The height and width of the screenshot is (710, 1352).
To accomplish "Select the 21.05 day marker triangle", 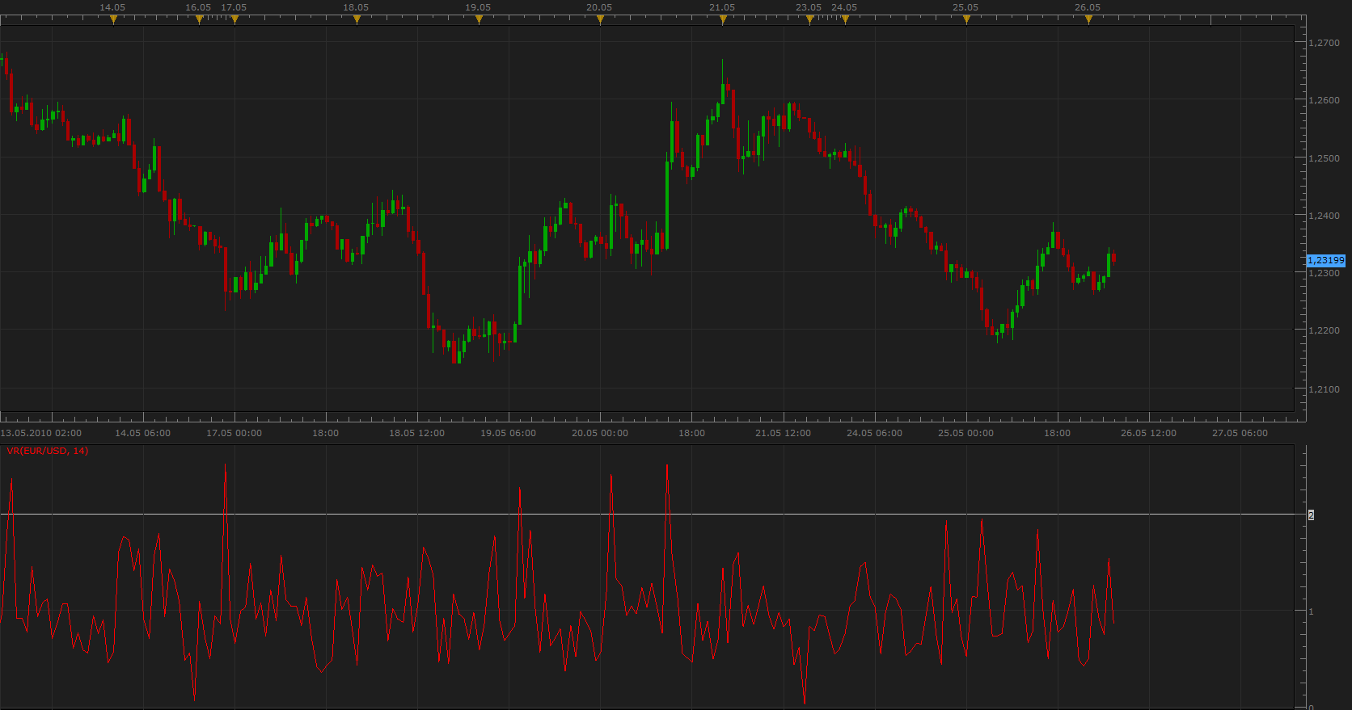I will coord(723,20).
